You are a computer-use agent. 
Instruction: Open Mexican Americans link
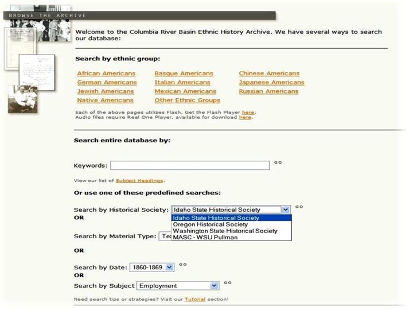185,91
